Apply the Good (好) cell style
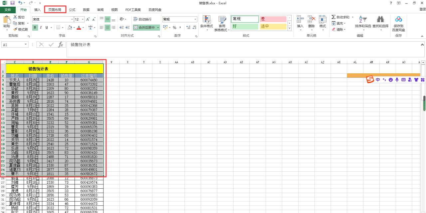The image size is (426, 213). 245,26
